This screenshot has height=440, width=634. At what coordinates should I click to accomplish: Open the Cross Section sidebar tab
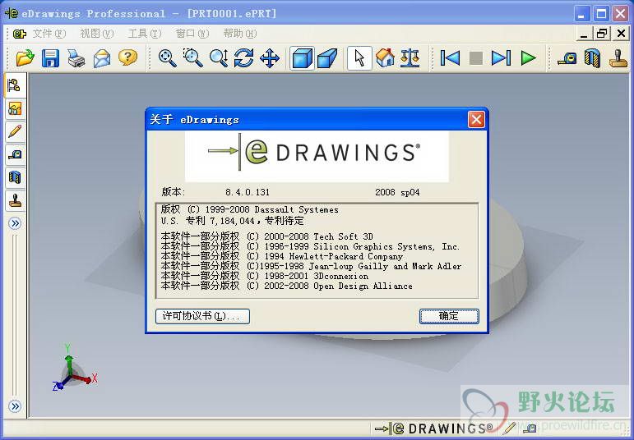click(x=15, y=177)
